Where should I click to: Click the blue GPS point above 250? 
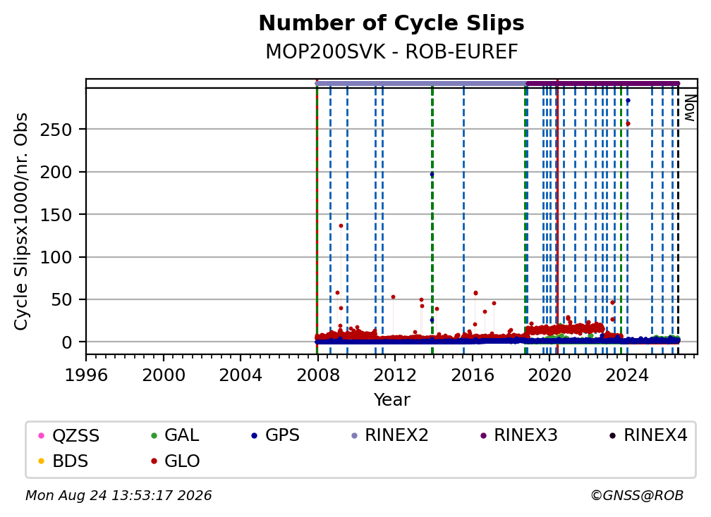point(628,101)
